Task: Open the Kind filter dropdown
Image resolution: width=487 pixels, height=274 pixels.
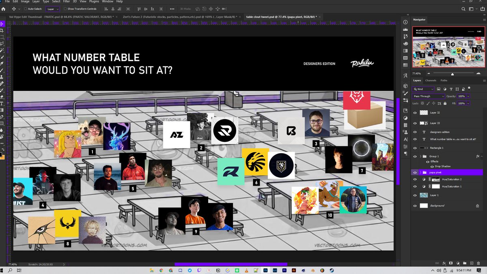Action: pos(423,89)
